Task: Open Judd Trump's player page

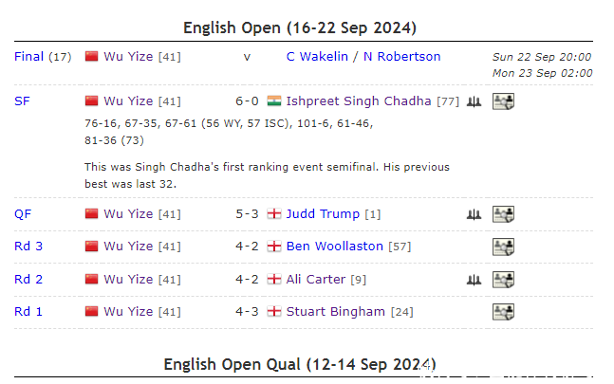Action: tap(324, 214)
